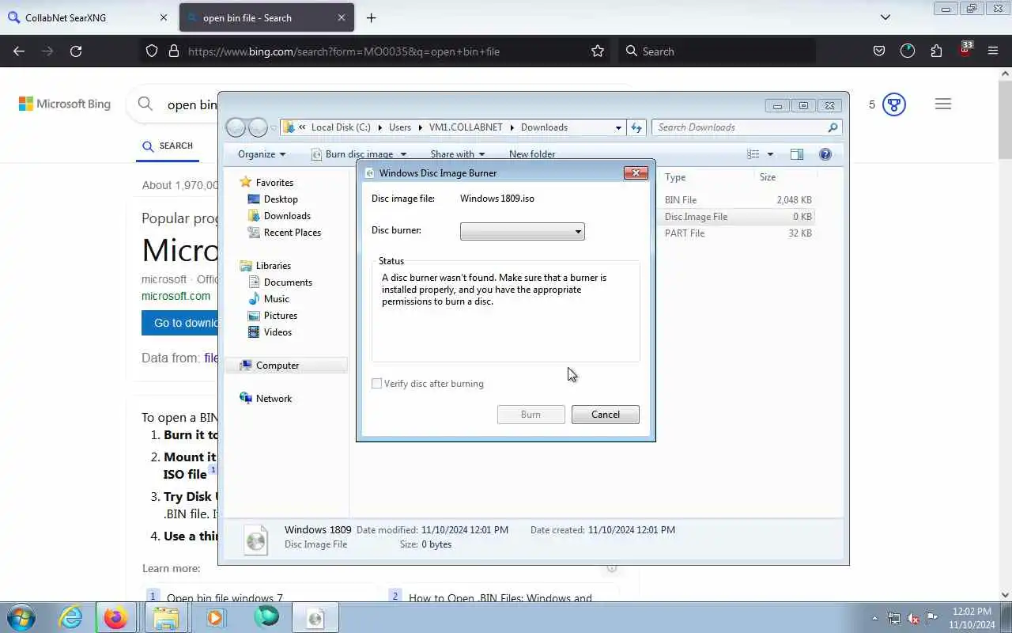
Task: Open the address bar history dropdown
Action: [618, 127]
